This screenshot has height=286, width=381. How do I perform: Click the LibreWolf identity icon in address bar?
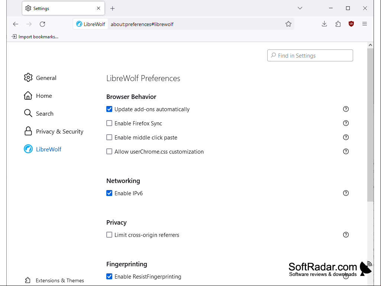(x=90, y=24)
